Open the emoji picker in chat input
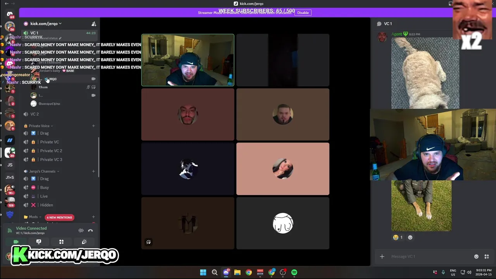Image resolution: width=496 pixels, height=279 pixels. pyautogui.click(x=476, y=257)
